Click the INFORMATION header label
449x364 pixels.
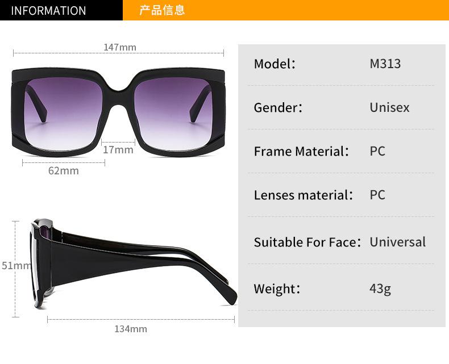click(48, 11)
